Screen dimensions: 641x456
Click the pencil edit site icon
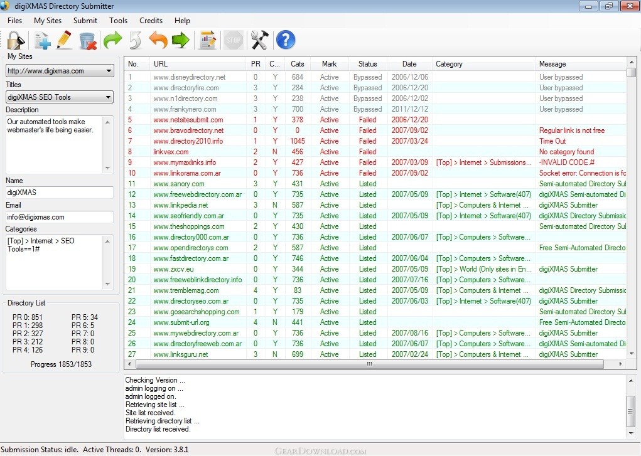point(65,40)
